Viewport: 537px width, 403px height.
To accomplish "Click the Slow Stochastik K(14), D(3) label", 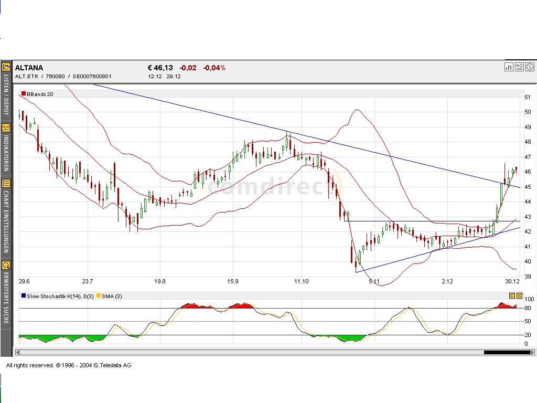I will point(60,296).
